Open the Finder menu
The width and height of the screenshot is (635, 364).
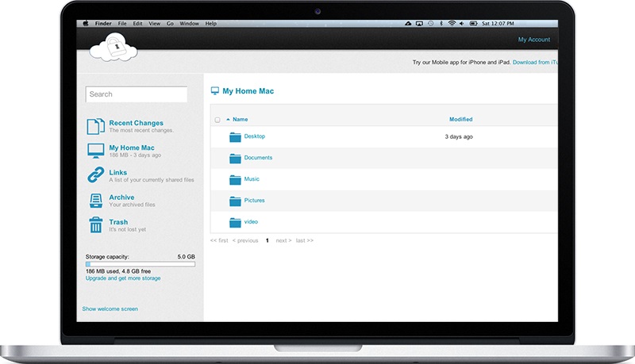[x=104, y=24]
